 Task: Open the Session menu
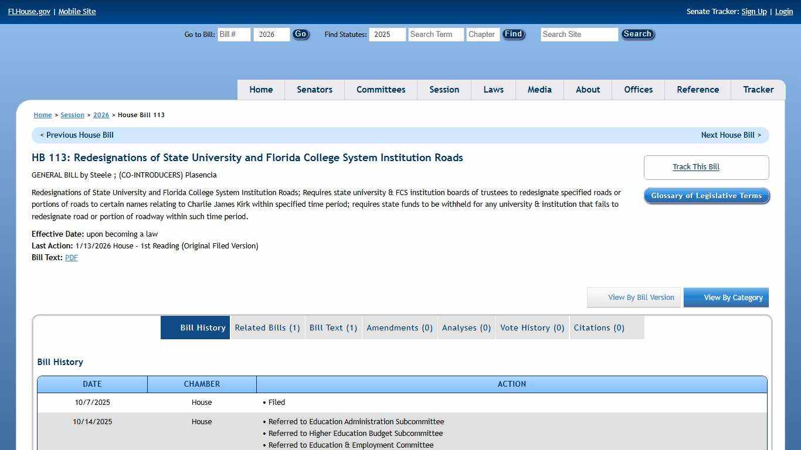pyautogui.click(x=444, y=90)
